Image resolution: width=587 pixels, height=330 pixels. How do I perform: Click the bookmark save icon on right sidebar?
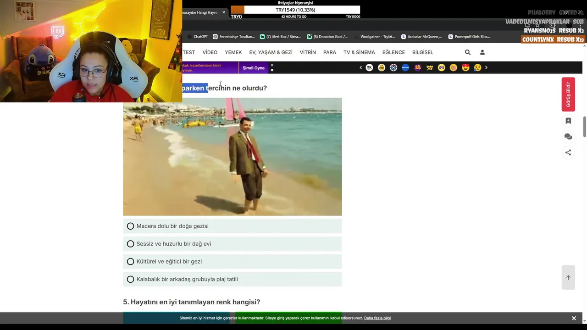[x=568, y=121]
